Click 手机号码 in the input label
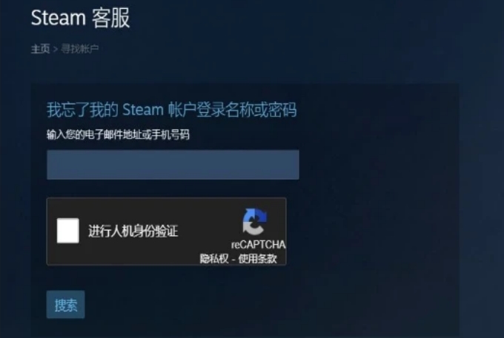 [170, 135]
